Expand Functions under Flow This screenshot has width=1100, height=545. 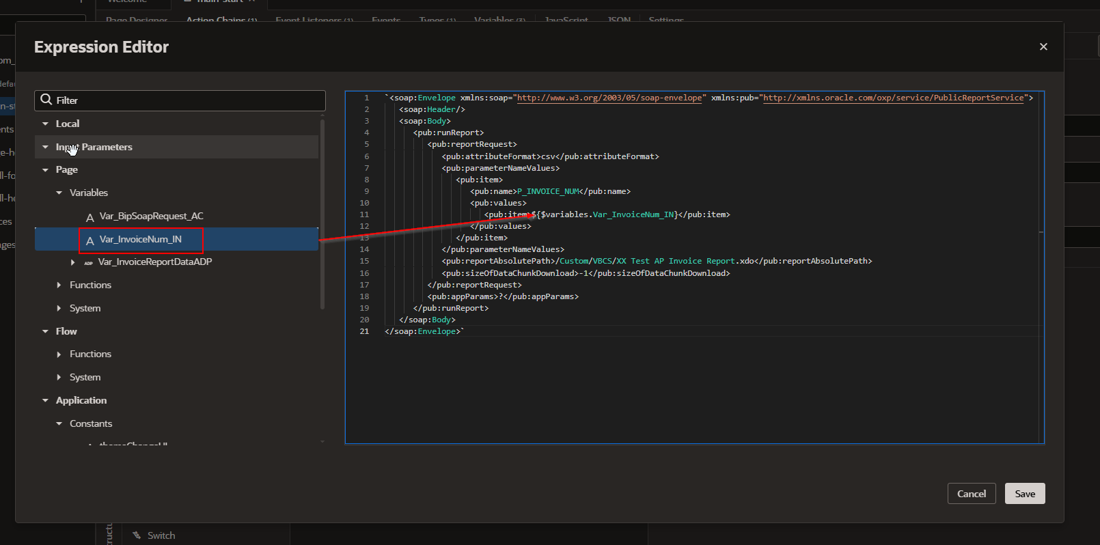59,354
